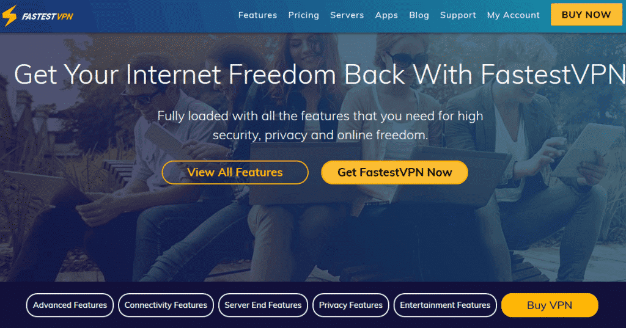Click the BUY NOW header button

click(586, 15)
